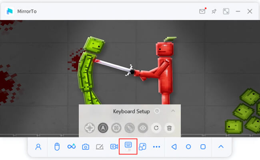This screenshot has width=260, height=160.
Task: Open the three-dots more options menu
Action: point(156,147)
